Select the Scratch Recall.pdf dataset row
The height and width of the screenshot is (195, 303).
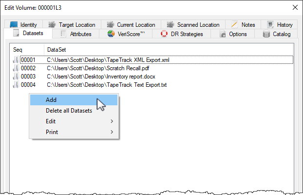152,68
